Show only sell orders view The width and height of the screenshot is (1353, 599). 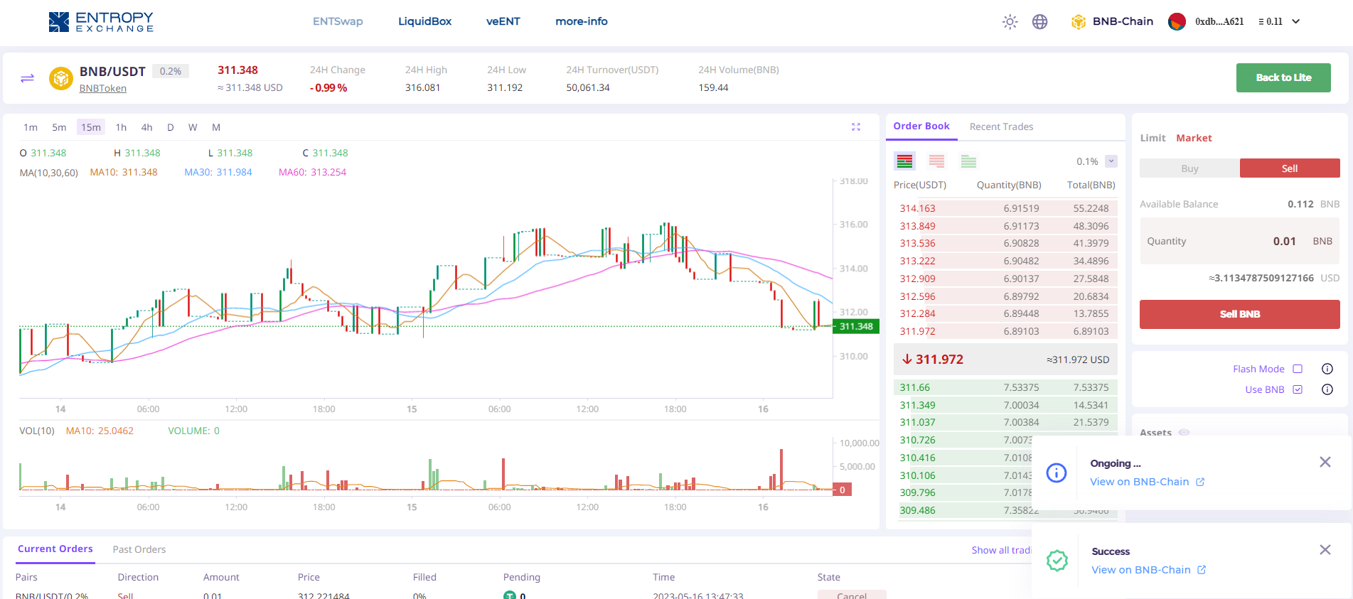pyautogui.click(x=936, y=161)
